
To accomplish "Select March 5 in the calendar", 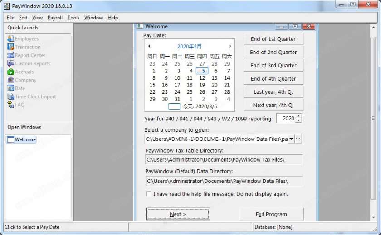I will pos(202,71).
